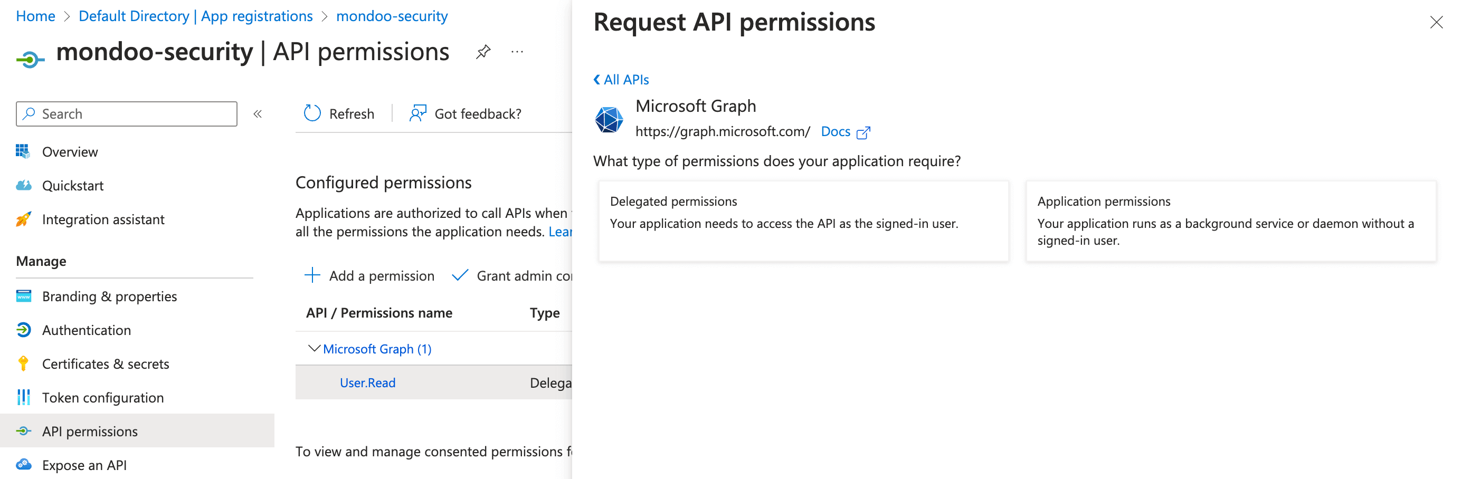Select the Delegated permissions option
The height and width of the screenshot is (479, 1462).
pyautogui.click(x=802, y=222)
